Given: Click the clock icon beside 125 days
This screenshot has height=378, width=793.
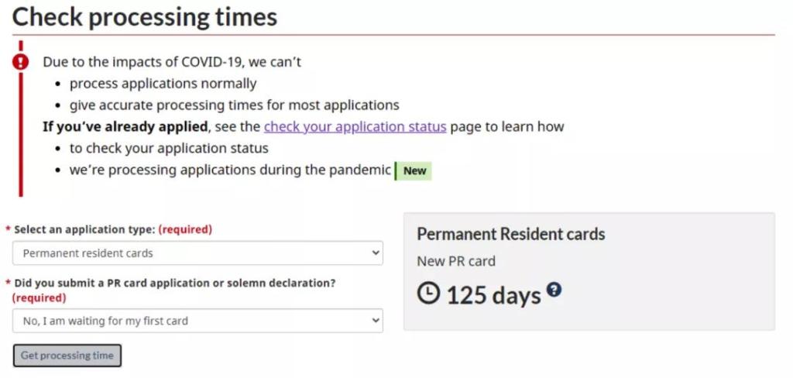Looking at the screenshot, I should [428, 293].
